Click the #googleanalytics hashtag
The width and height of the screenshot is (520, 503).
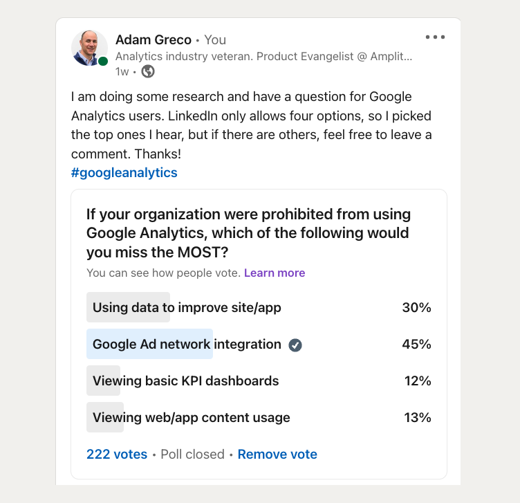(124, 172)
